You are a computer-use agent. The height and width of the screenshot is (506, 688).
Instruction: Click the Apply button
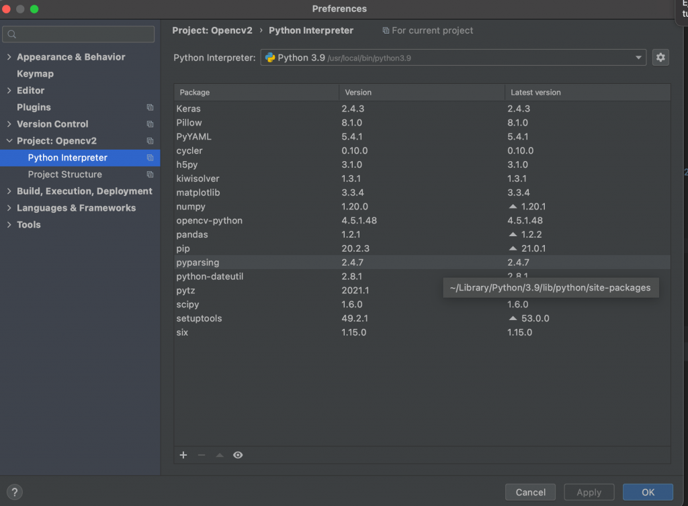coord(589,492)
